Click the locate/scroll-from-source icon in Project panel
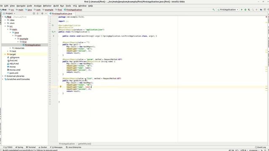This screenshot has height=151, width=269. pyautogui.click(x=34, y=13)
